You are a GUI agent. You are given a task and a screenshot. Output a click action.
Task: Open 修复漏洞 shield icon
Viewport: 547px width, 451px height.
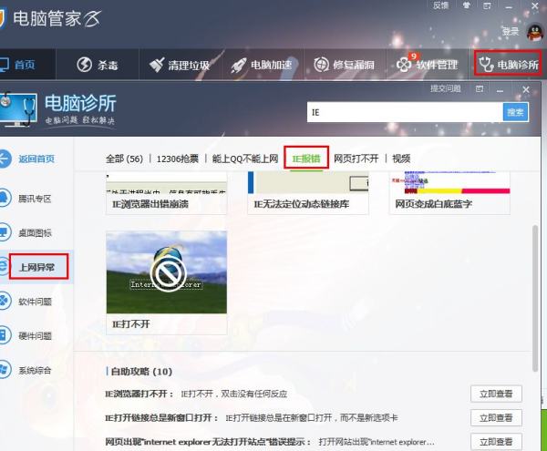[321, 65]
